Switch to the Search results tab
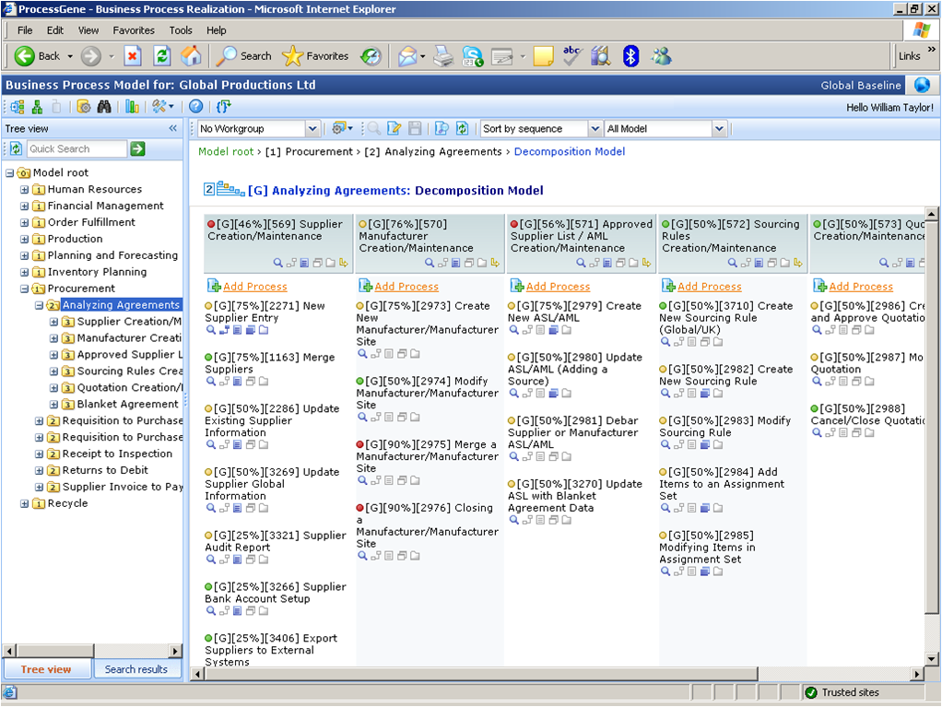 [x=136, y=669]
